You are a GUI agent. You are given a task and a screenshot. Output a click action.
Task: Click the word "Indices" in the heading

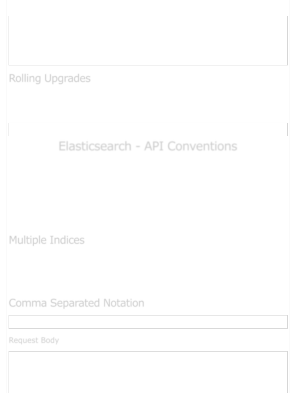67,240
